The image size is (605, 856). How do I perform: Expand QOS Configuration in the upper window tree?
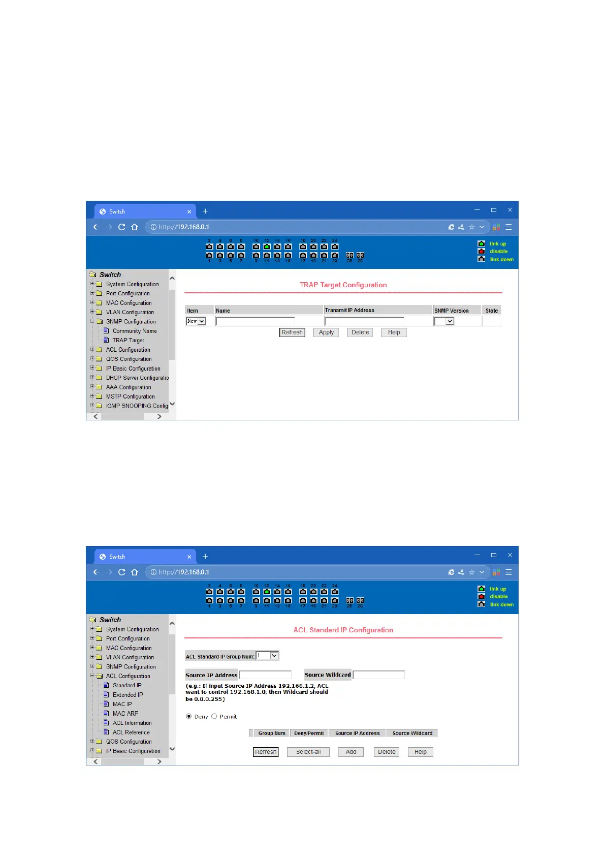coord(92,358)
